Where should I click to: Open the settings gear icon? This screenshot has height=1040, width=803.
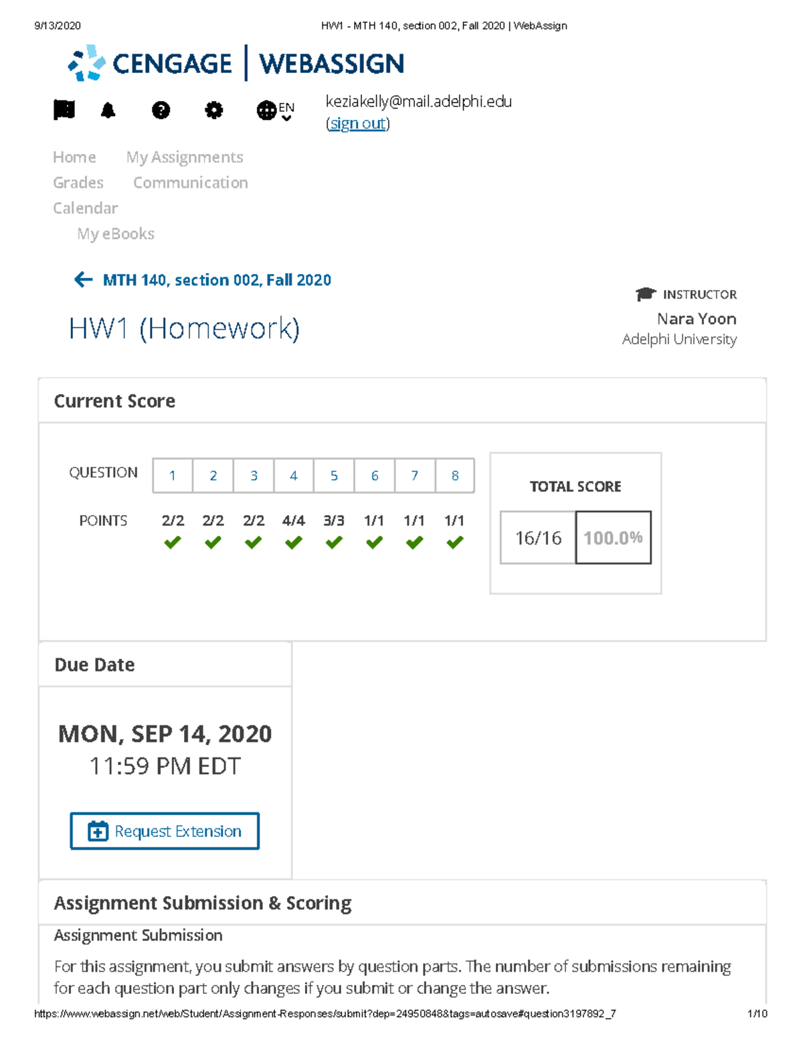click(x=213, y=110)
